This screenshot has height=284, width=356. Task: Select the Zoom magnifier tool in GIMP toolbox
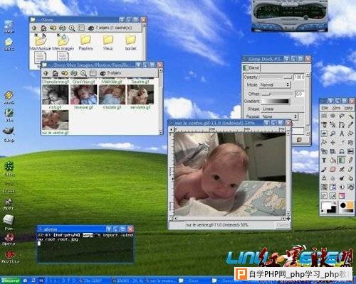(x=333, y=133)
